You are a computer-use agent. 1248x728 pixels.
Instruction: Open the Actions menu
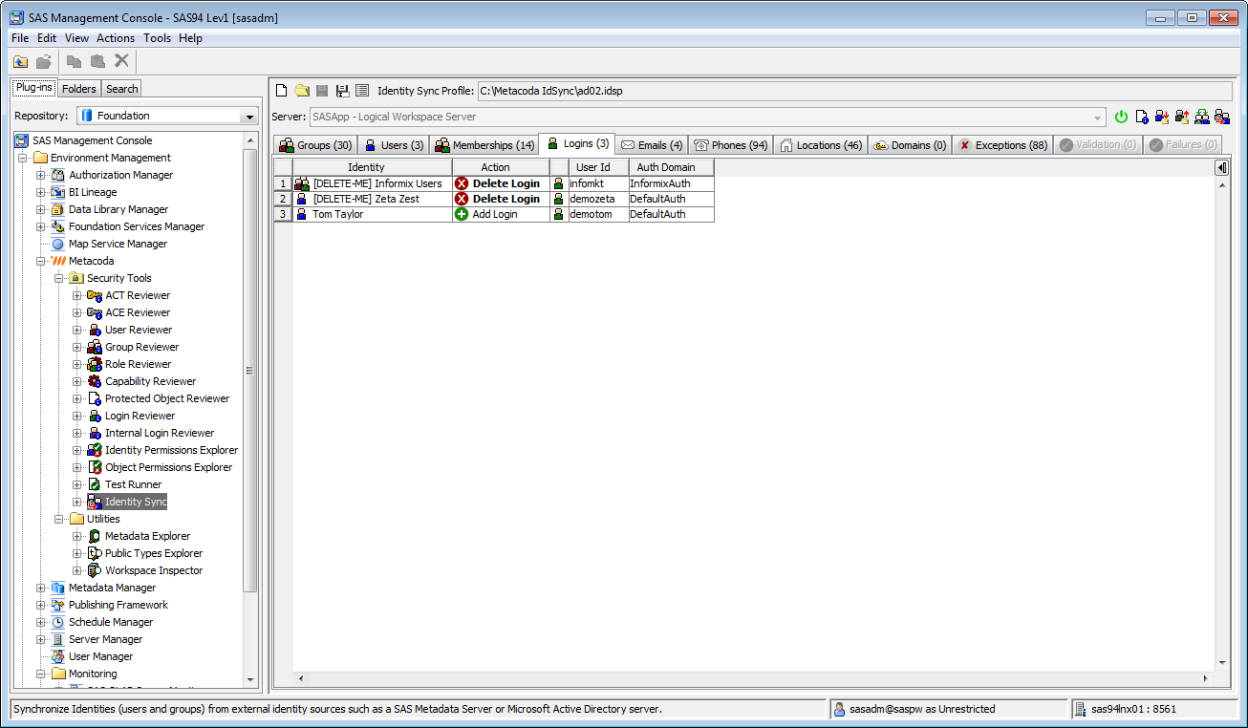[116, 38]
